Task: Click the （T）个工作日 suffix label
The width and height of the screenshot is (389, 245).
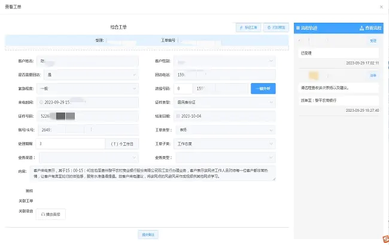Action: click(x=122, y=144)
